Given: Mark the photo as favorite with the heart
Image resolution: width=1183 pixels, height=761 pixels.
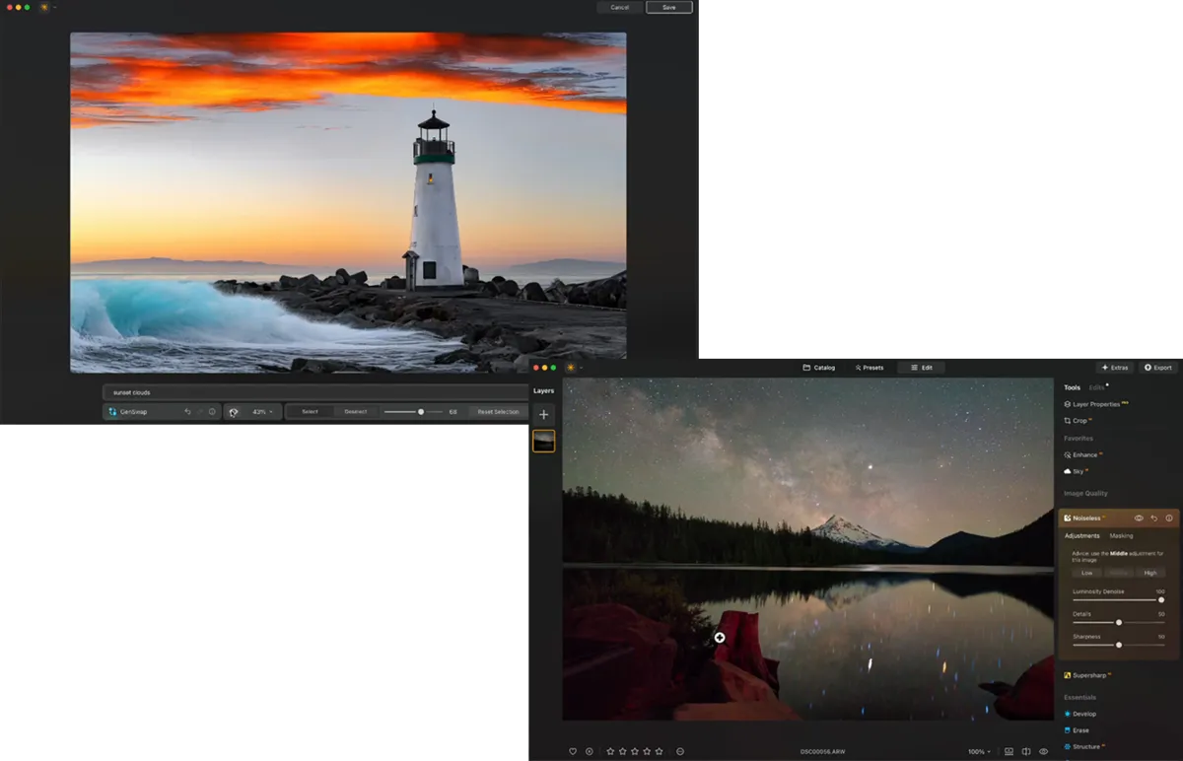Looking at the screenshot, I should click(572, 750).
